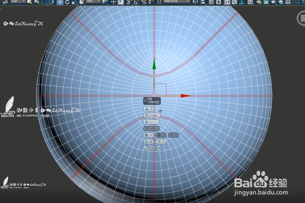Click the Bind to Space Warp wave icon

click(x=5, y=2)
